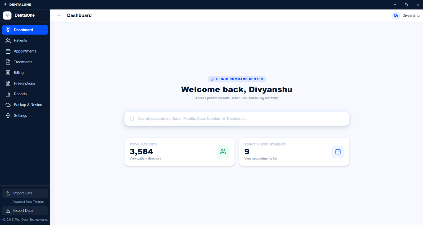Click the v2.0.0 TechDwar Technologies footer text
This screenshot has width=423, height=225.
[25, 220]
